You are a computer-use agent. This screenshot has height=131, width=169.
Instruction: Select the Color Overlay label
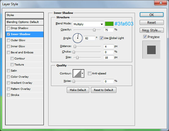click(20, 77)
